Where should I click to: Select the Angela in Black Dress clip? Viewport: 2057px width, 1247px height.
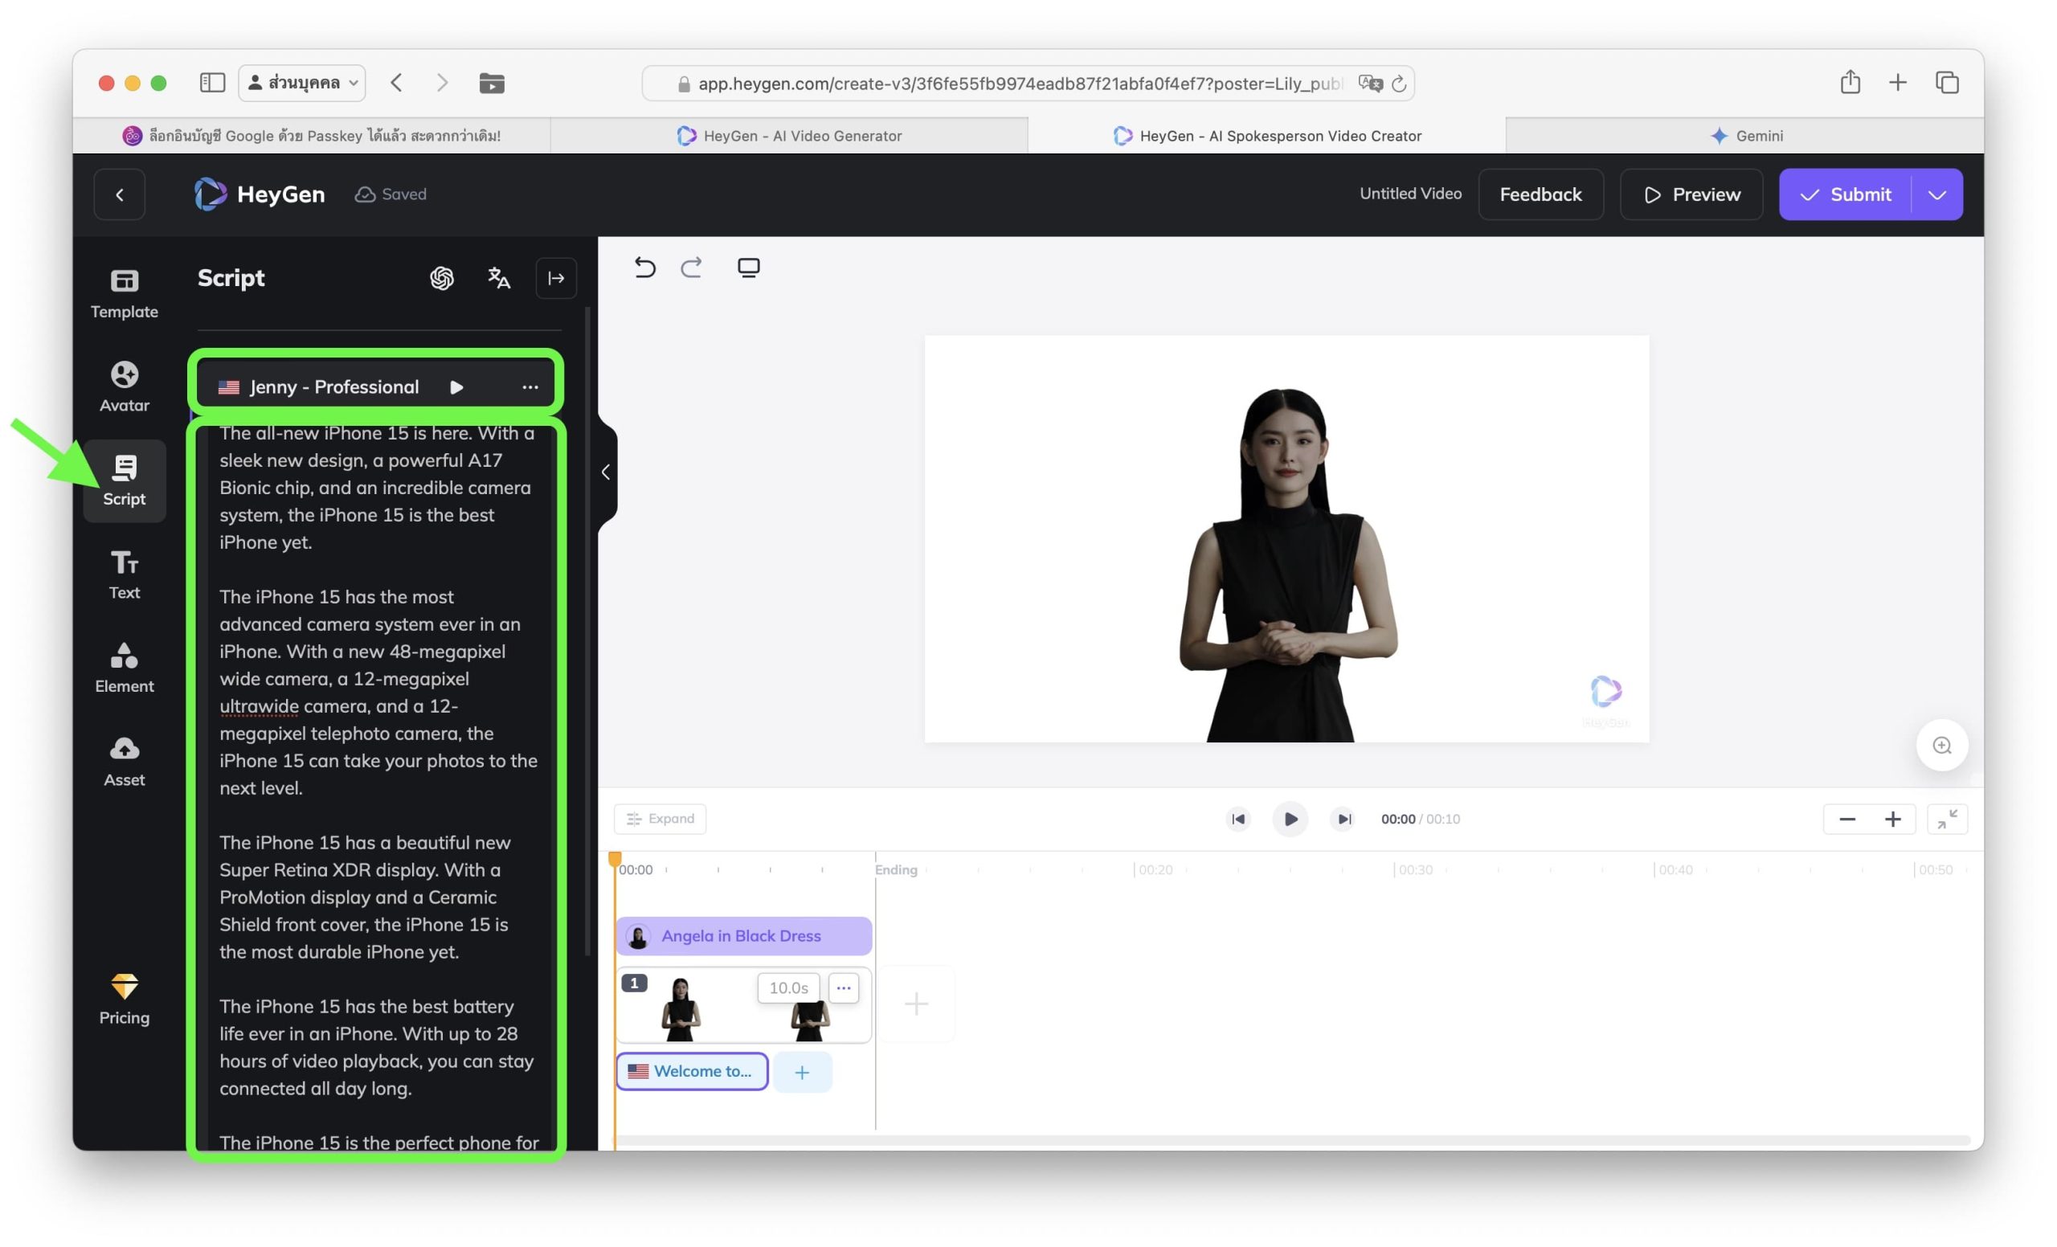tap(743, 936)
